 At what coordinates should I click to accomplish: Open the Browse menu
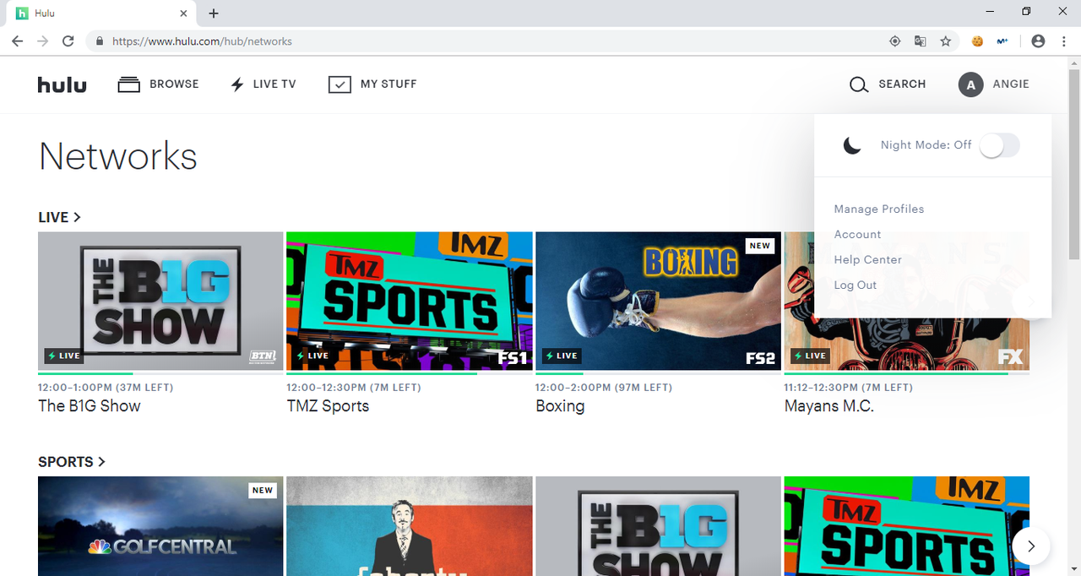(x=159, y=84)
